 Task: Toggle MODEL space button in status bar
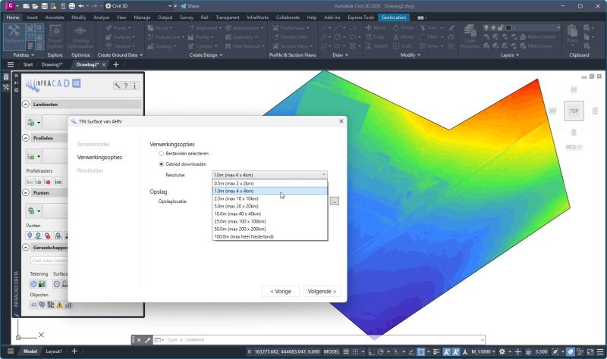332,351
